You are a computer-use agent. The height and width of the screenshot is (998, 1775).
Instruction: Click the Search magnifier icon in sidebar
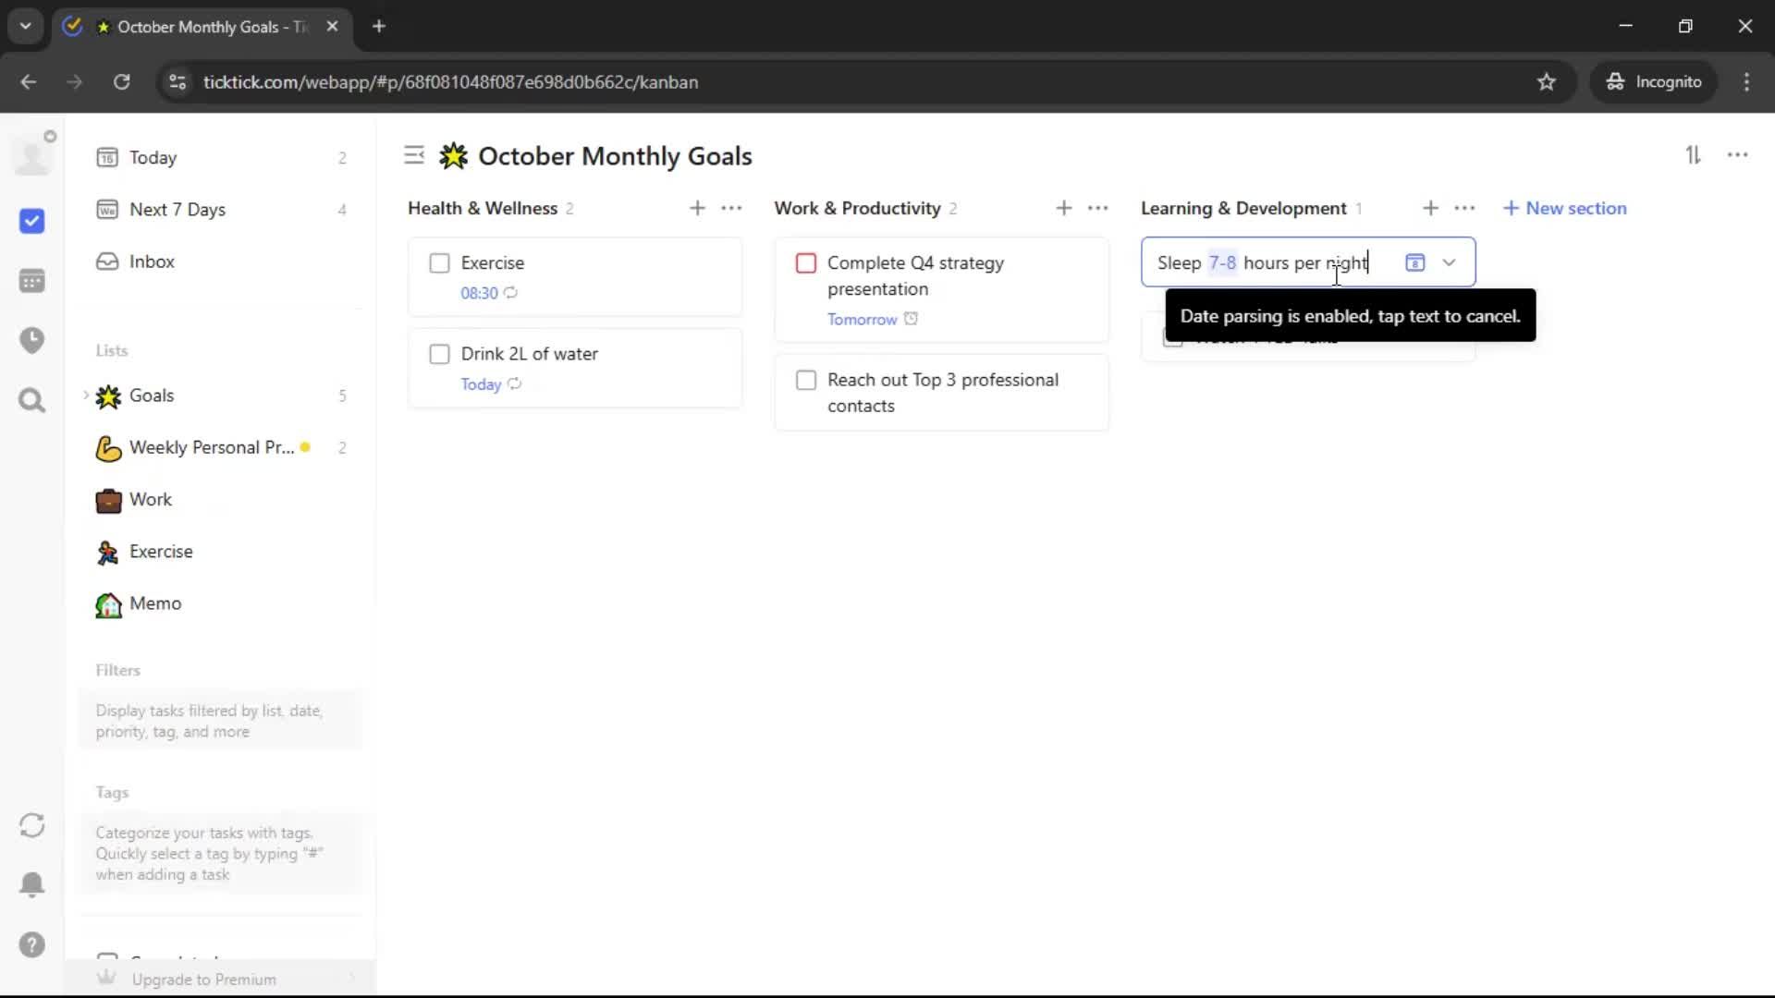(31, 401)
